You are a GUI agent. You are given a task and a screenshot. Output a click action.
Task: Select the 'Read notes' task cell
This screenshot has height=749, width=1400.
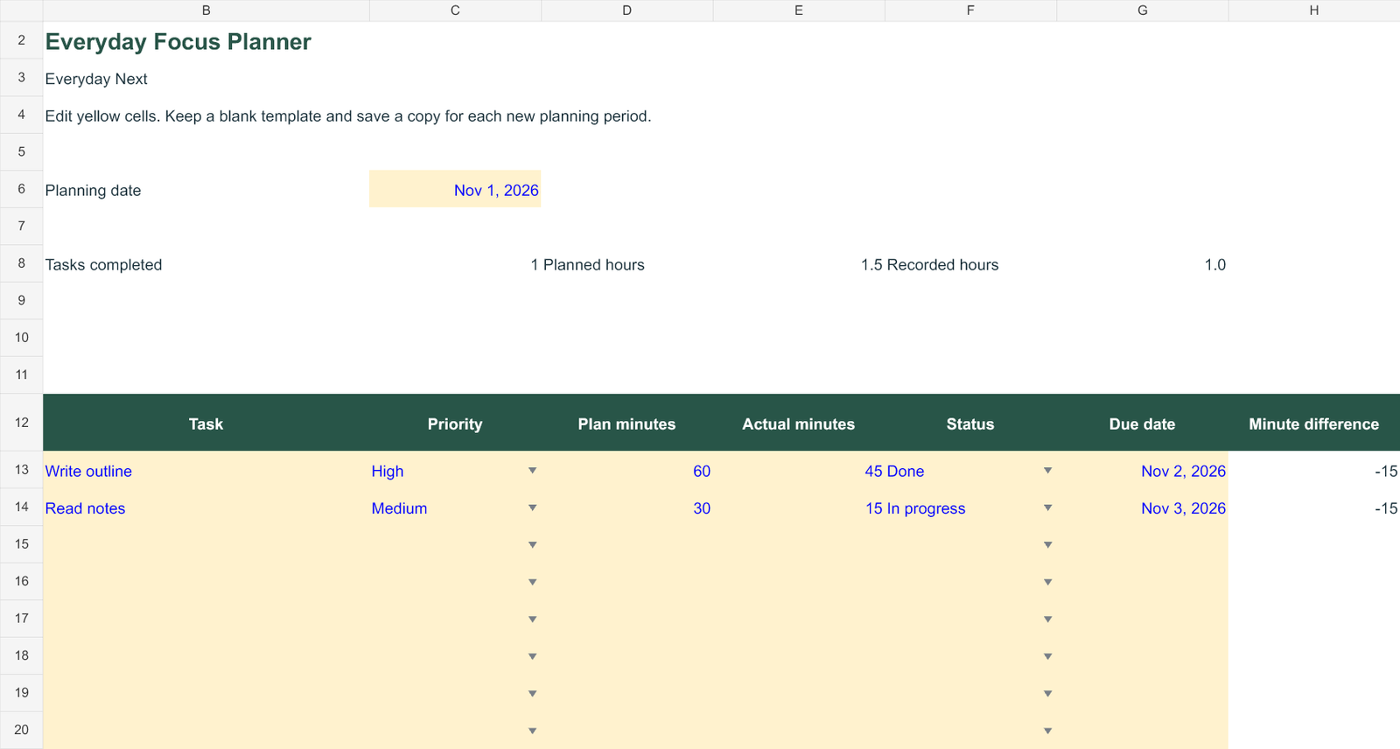(x=206, y=508)
